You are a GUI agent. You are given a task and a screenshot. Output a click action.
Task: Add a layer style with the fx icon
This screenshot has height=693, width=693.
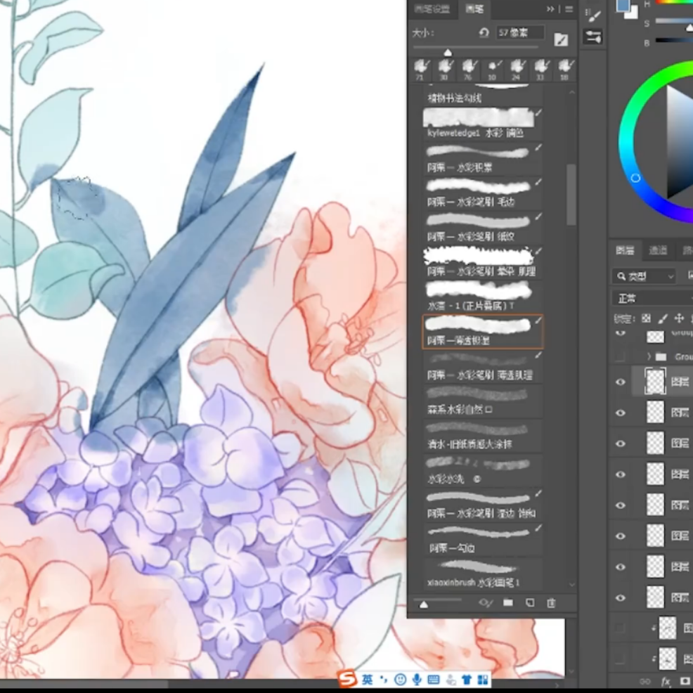[x=666, y=681]
